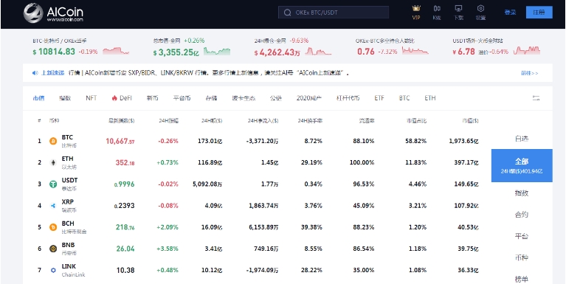The image size is (566, 284).
Task: Sort by 市值($) column header
Action: [470, 121]
